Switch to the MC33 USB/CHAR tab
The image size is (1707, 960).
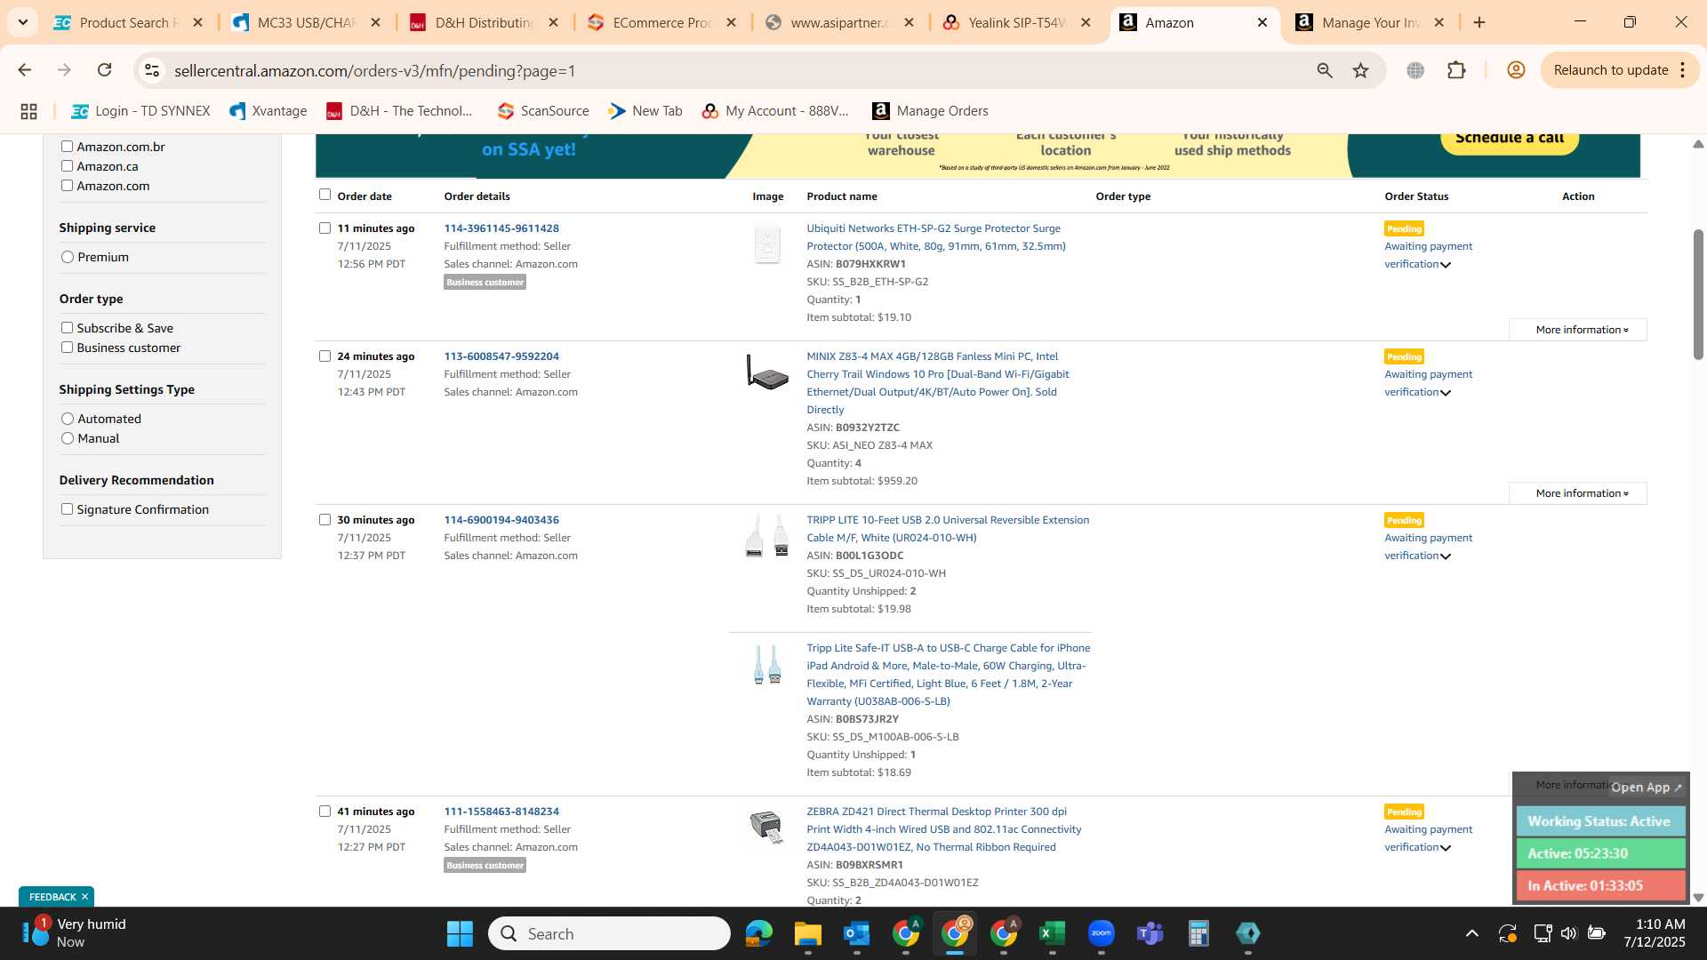306,22
